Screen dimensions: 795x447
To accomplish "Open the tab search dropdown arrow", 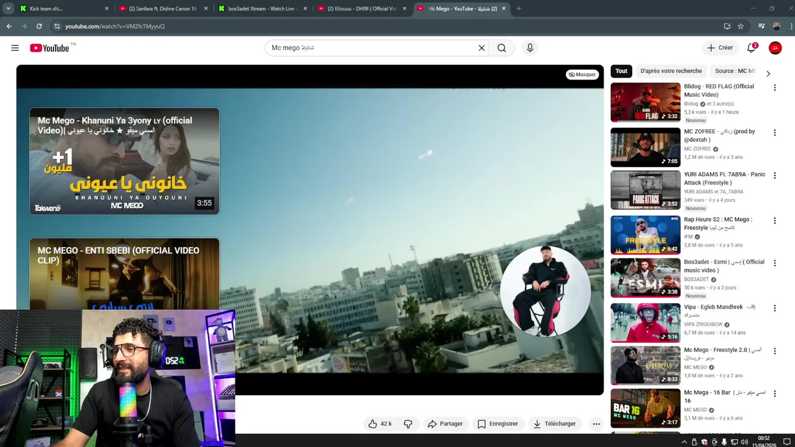I will coord(8,9).
